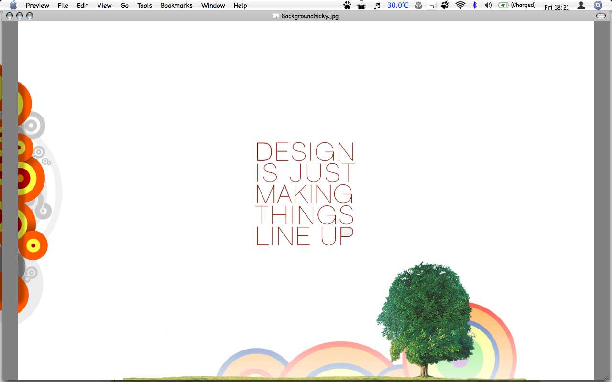This screenshot has height=382, width=612.
Task: Open the Window menu
Action: click(213, 5)
